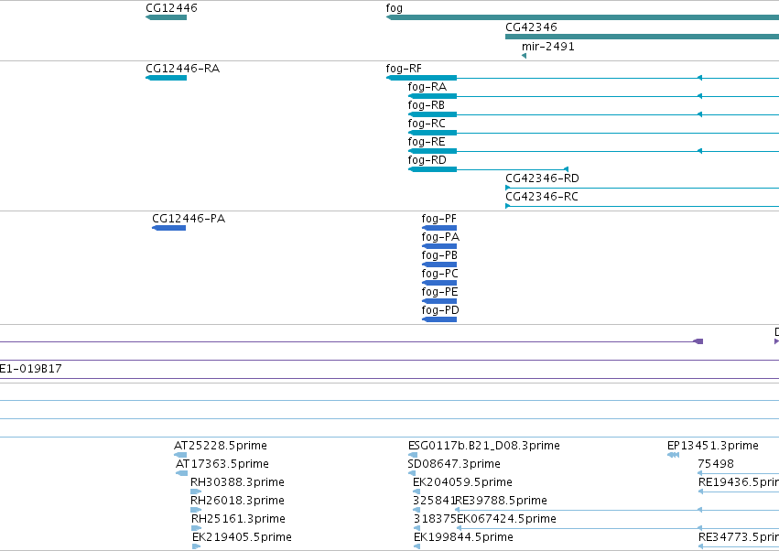Click the RE39788.5prime EST label
Image resolution: width=779 pixels, height=551 pixels.
[501, 501]
